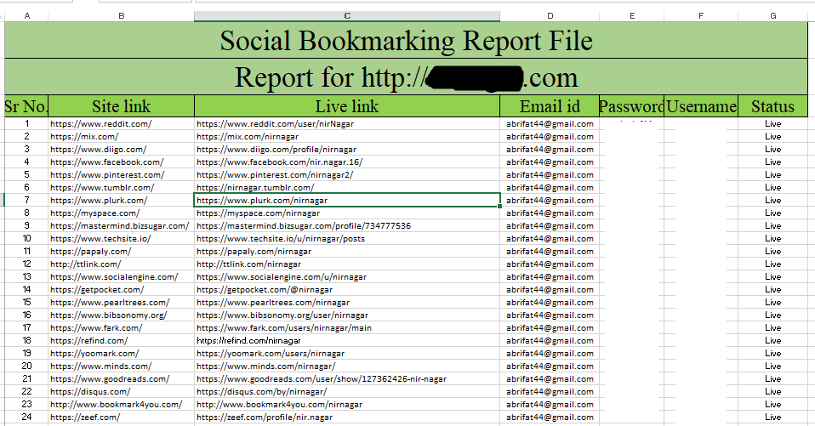Select live link facebook.com/nir.nagar.16/
The width and height of the screenshot is (815, 426).
[280, 162]
